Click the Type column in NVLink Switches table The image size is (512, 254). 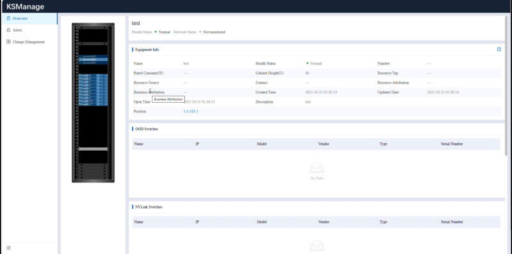click(383, 222)
